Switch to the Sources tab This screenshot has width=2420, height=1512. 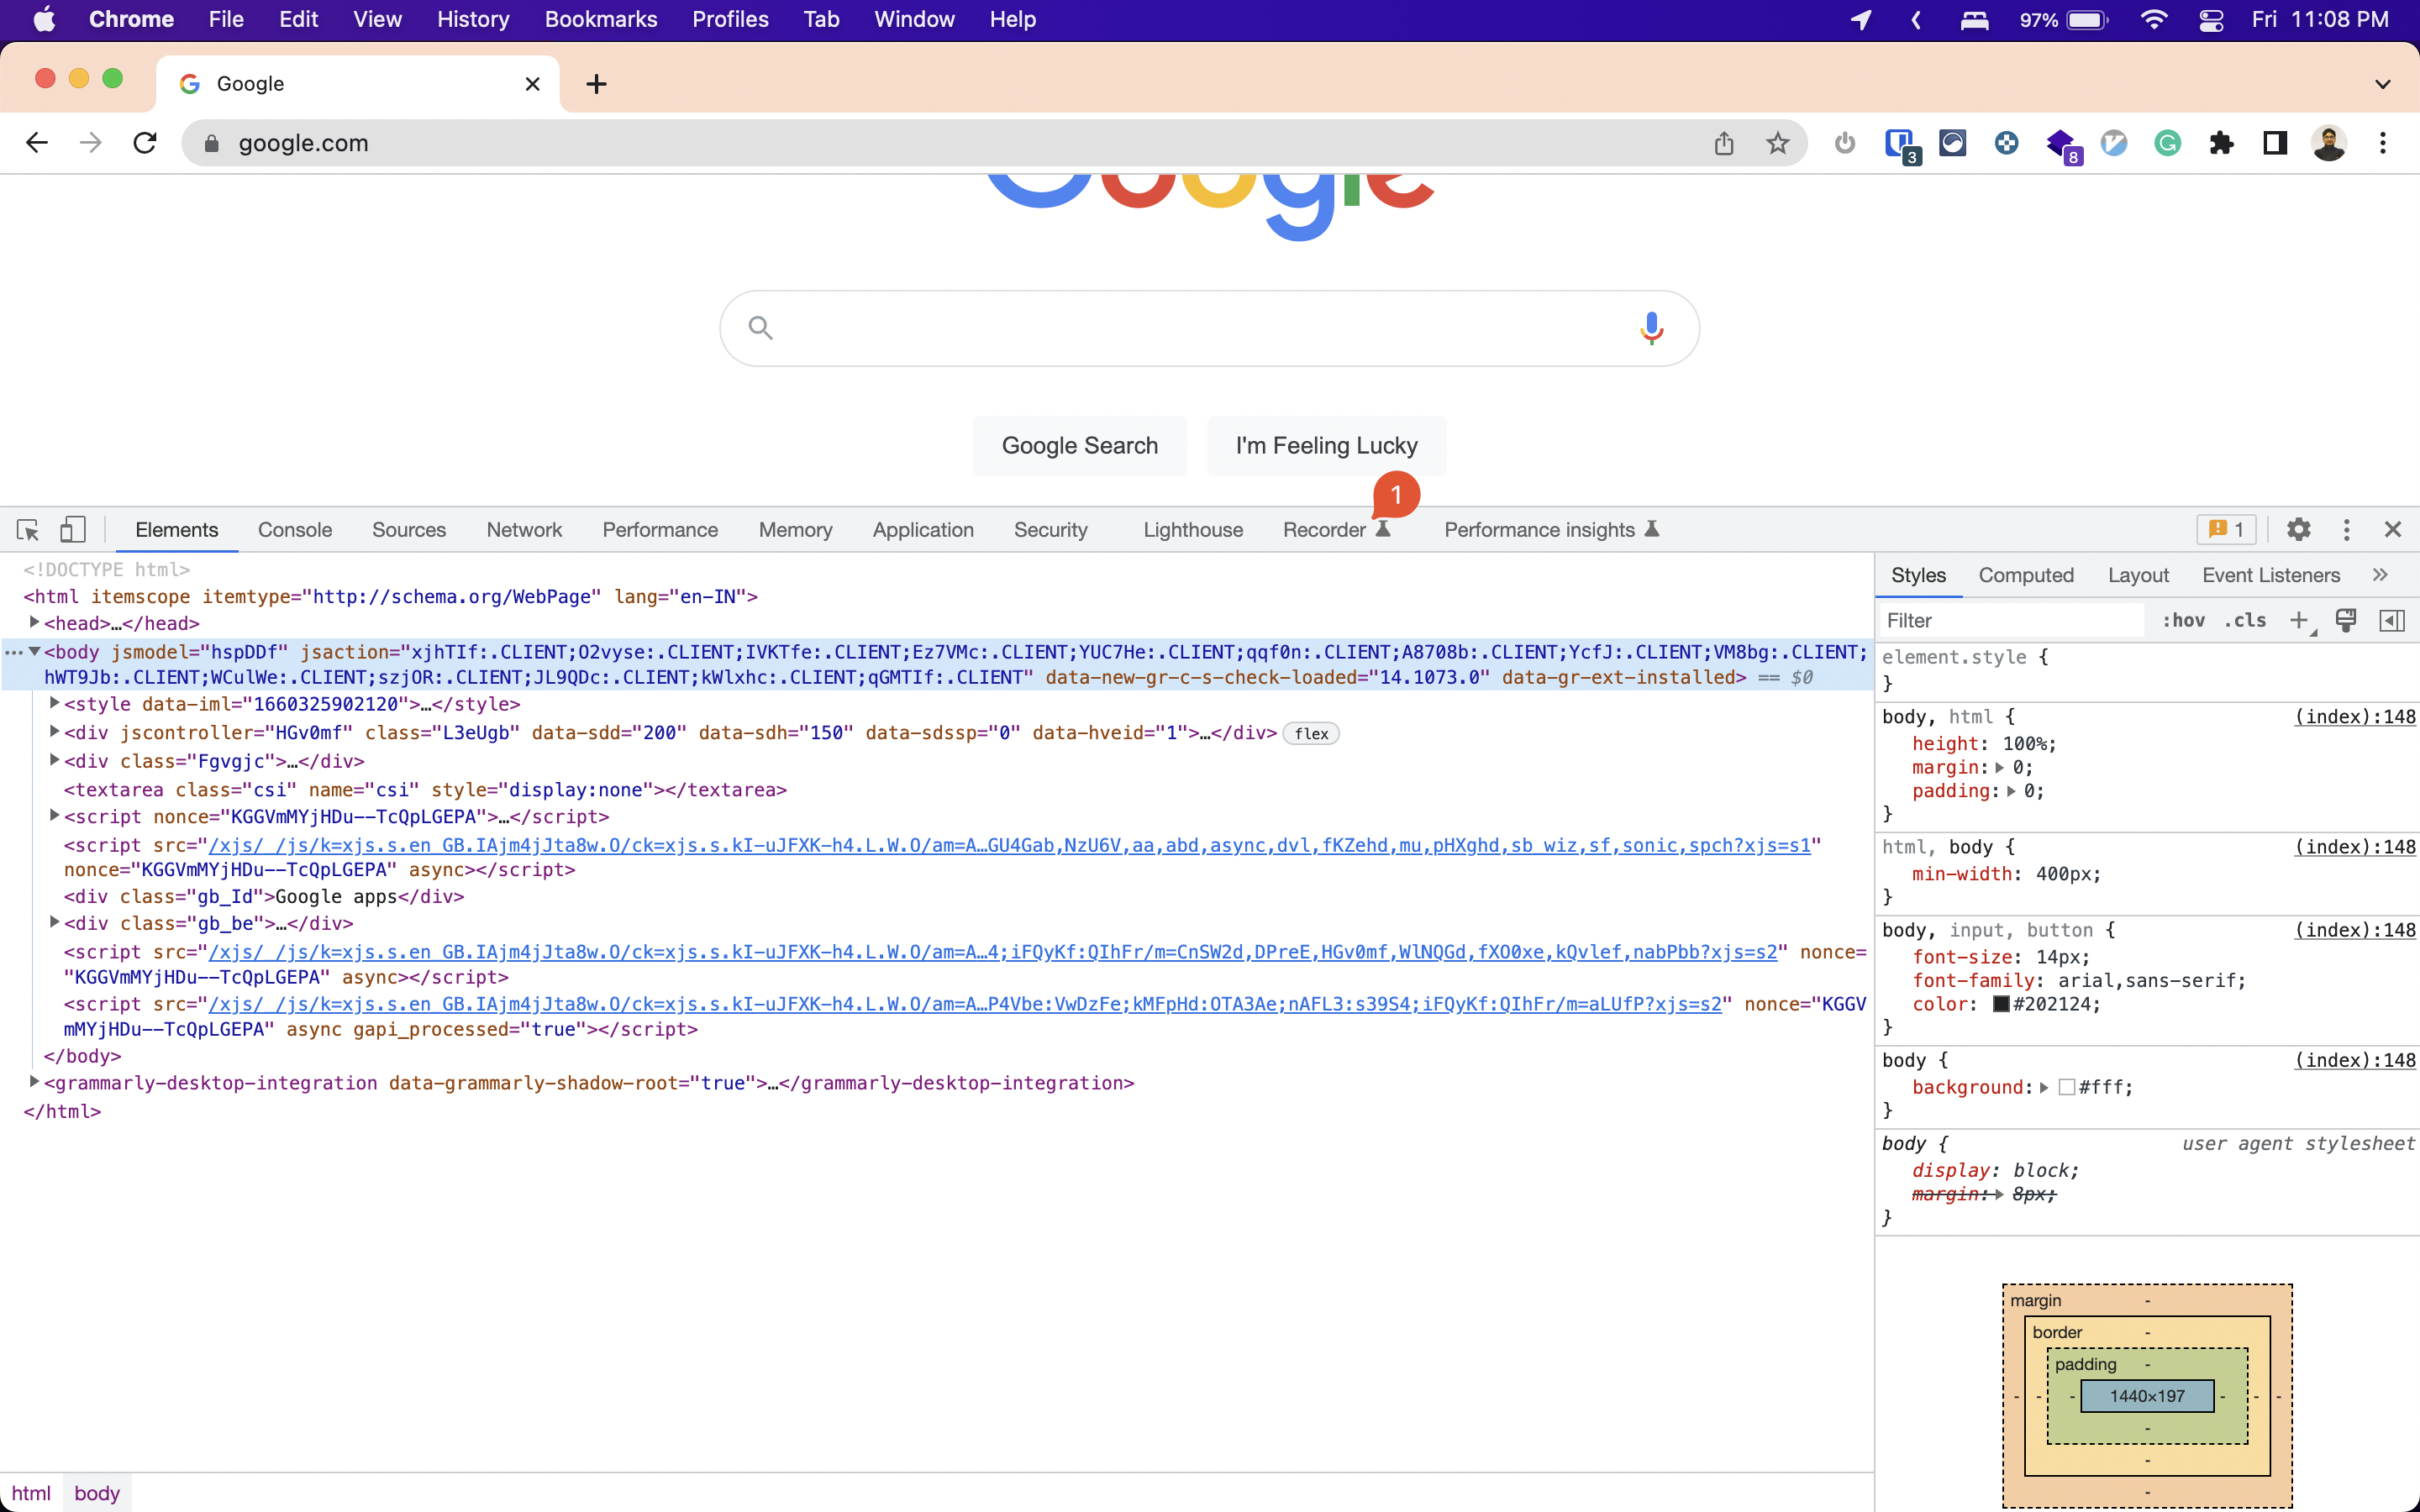(x=409, y=530)
